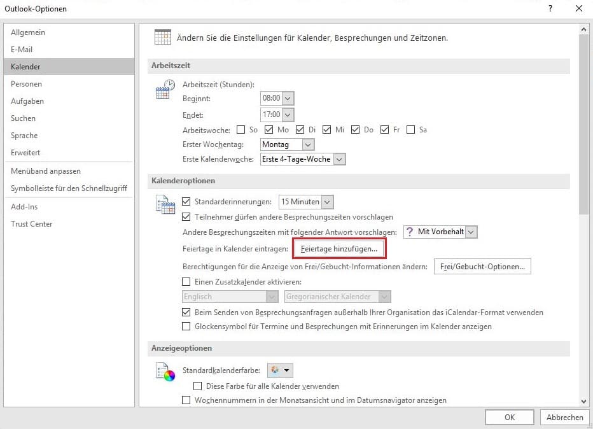Open the Sprache options category
The height and width of the screenshot is (429, 593).
pos(69,136)
